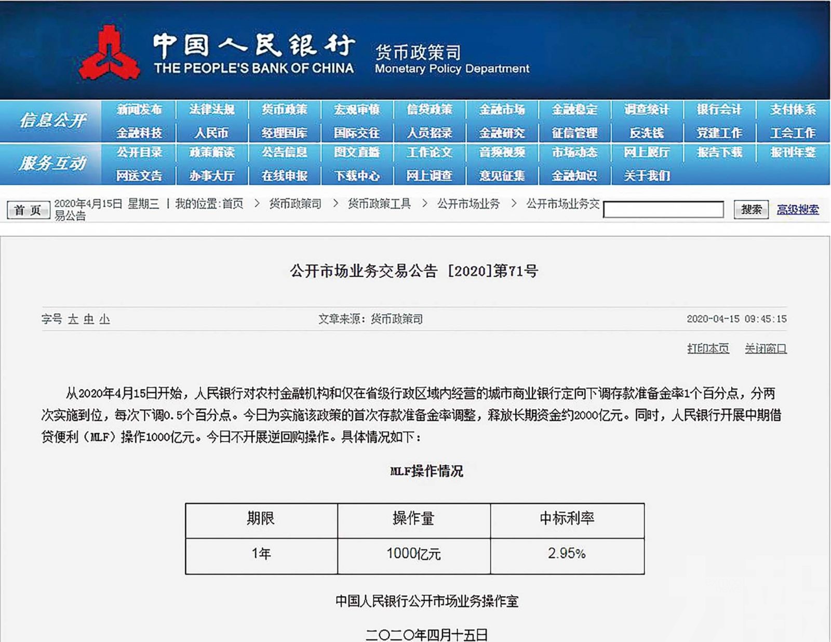This screenshot has height=642, width=831.
Task: Open 金融稳定 menu item
Action: [x=574, y=110]
